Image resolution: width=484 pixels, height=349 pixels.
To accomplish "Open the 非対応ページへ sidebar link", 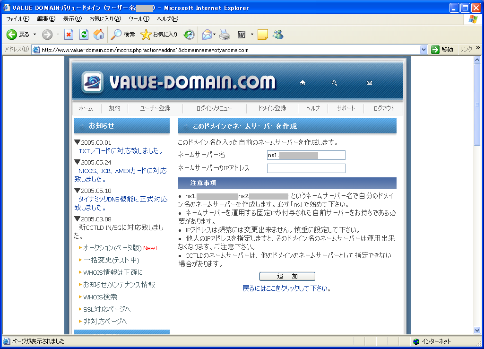I will [x=105, y=322].
